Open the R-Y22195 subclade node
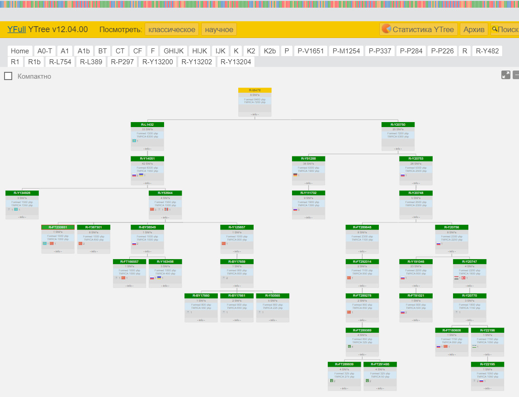This screenshot has height=397, width=519. [487, 364]
